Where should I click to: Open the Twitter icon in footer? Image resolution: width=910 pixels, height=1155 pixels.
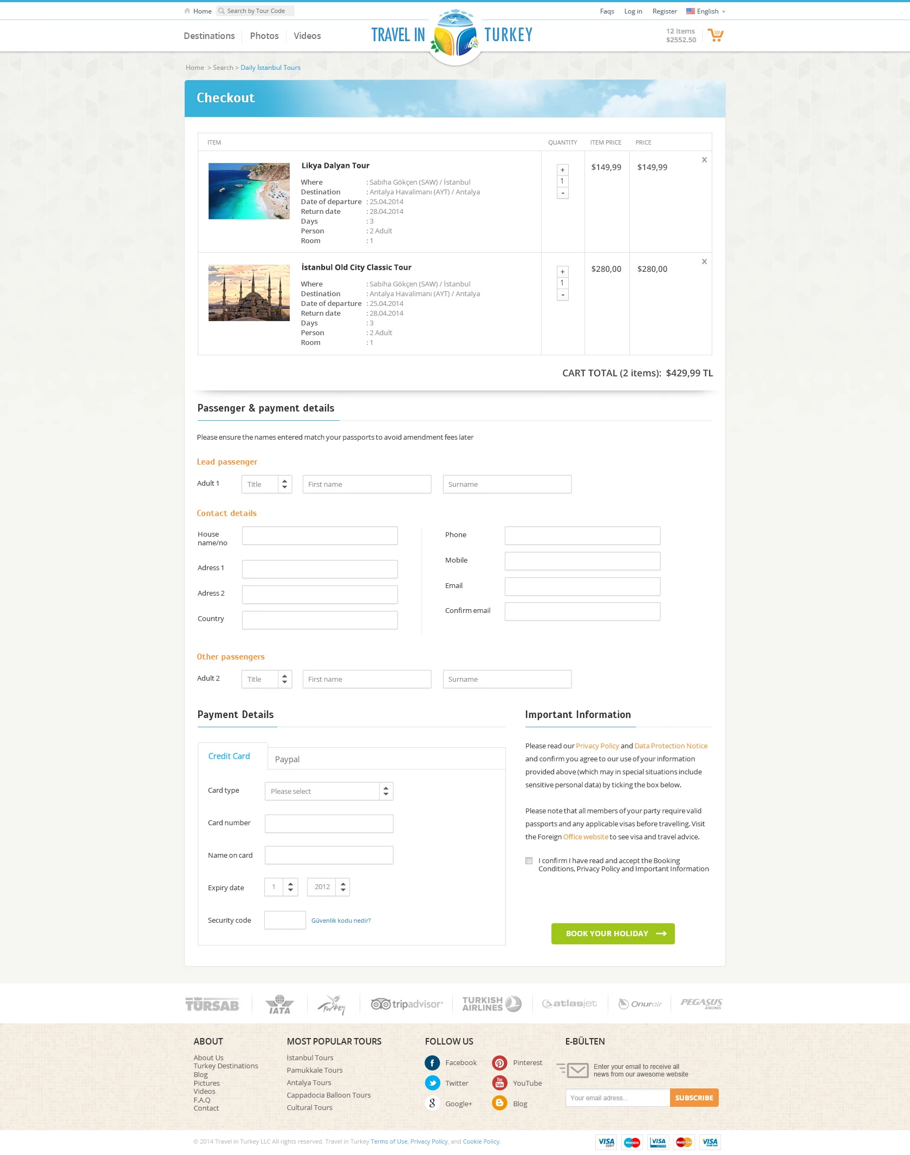[432, 1083]
